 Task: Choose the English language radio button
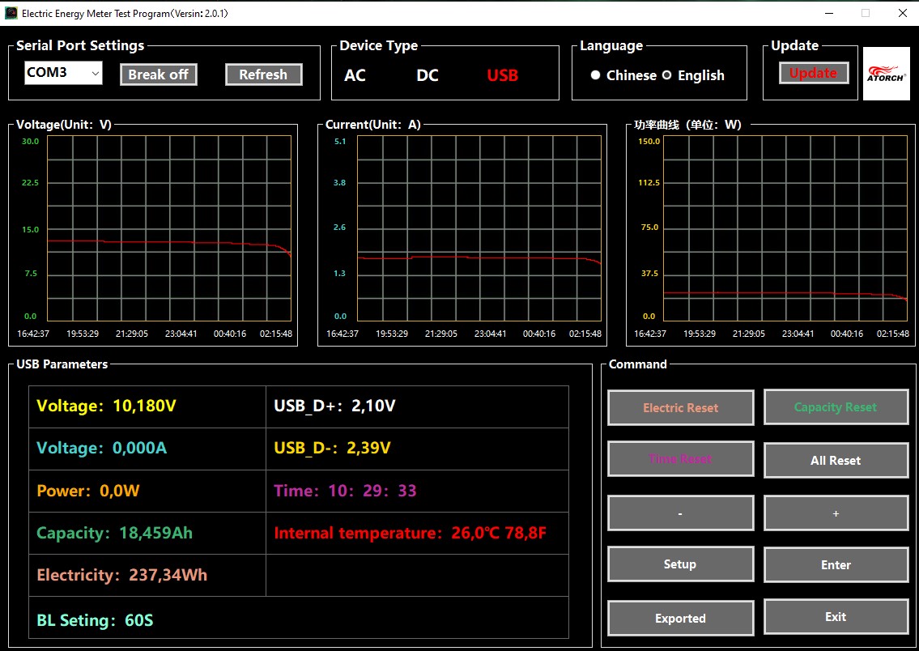click(x=666, y=75)
